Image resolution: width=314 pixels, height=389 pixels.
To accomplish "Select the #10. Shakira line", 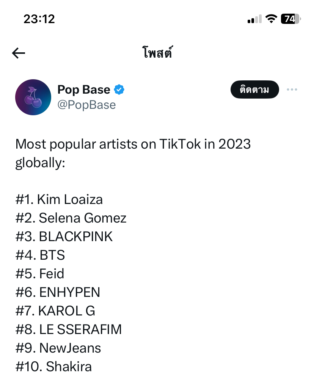I will pyautogui.click(x=53, y=367).
